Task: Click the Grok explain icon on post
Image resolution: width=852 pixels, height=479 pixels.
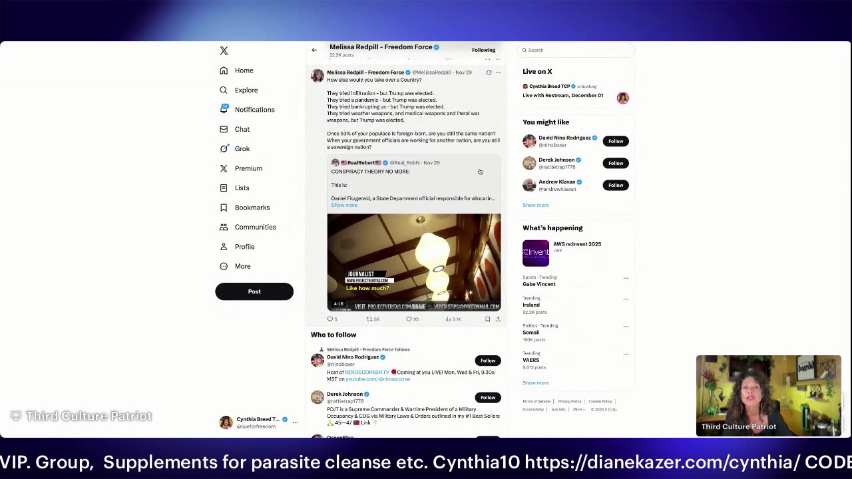Action: 489,73
